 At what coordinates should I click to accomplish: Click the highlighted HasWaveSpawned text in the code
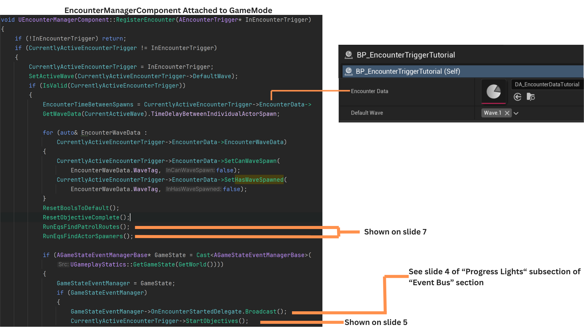(259, 180)
